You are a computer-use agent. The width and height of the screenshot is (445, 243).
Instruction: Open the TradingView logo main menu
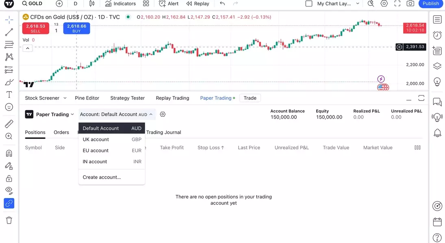click(x=9, y=4)
